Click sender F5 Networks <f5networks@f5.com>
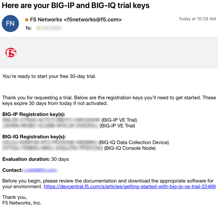218x206 pixels. tap(76, 20)
